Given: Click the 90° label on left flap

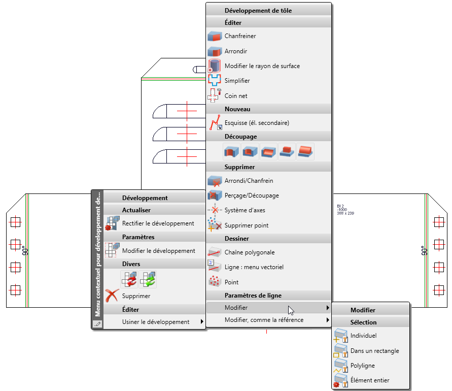Looking at the screenshot, I should click(25, 251).
